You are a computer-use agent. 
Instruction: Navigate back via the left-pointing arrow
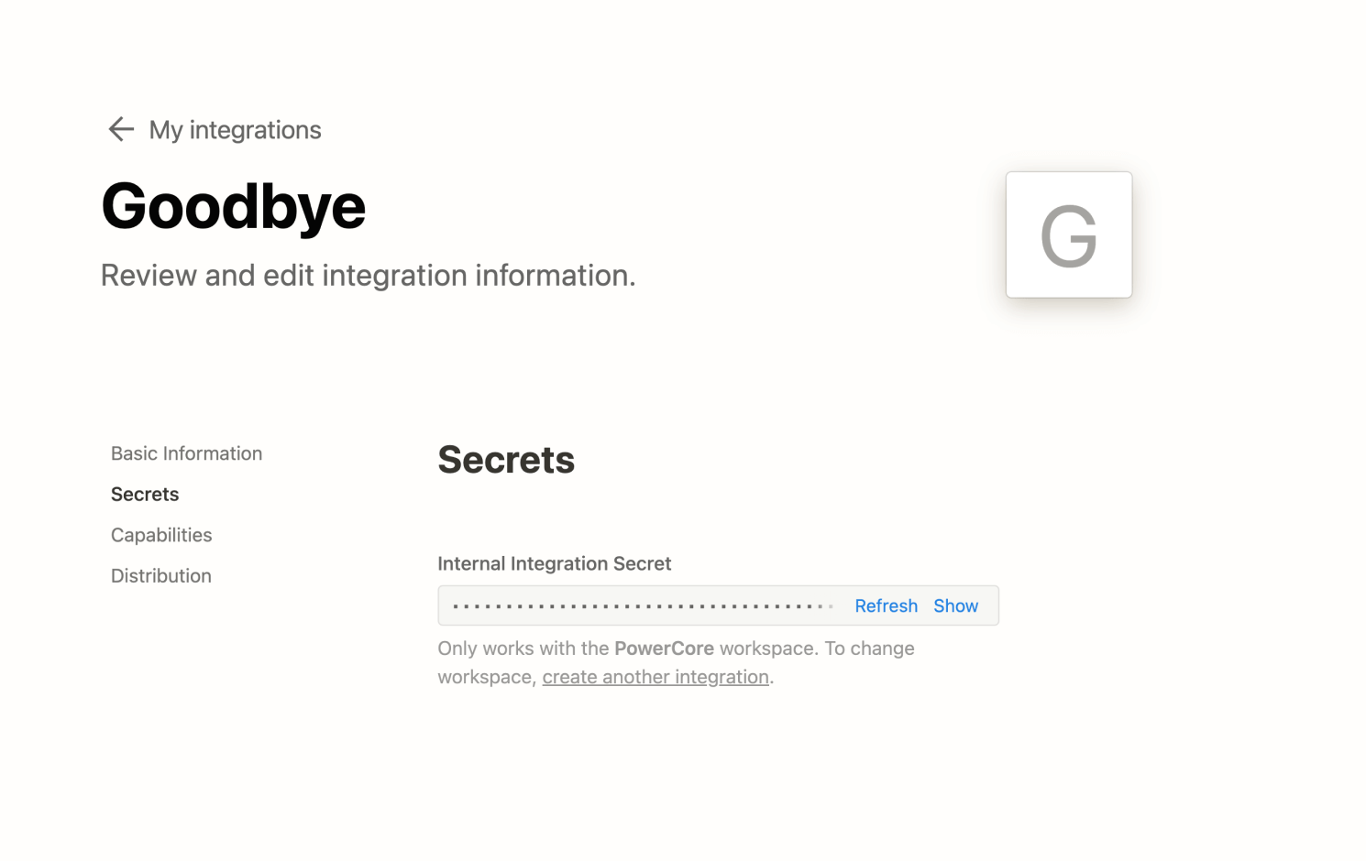pos(120,129)
